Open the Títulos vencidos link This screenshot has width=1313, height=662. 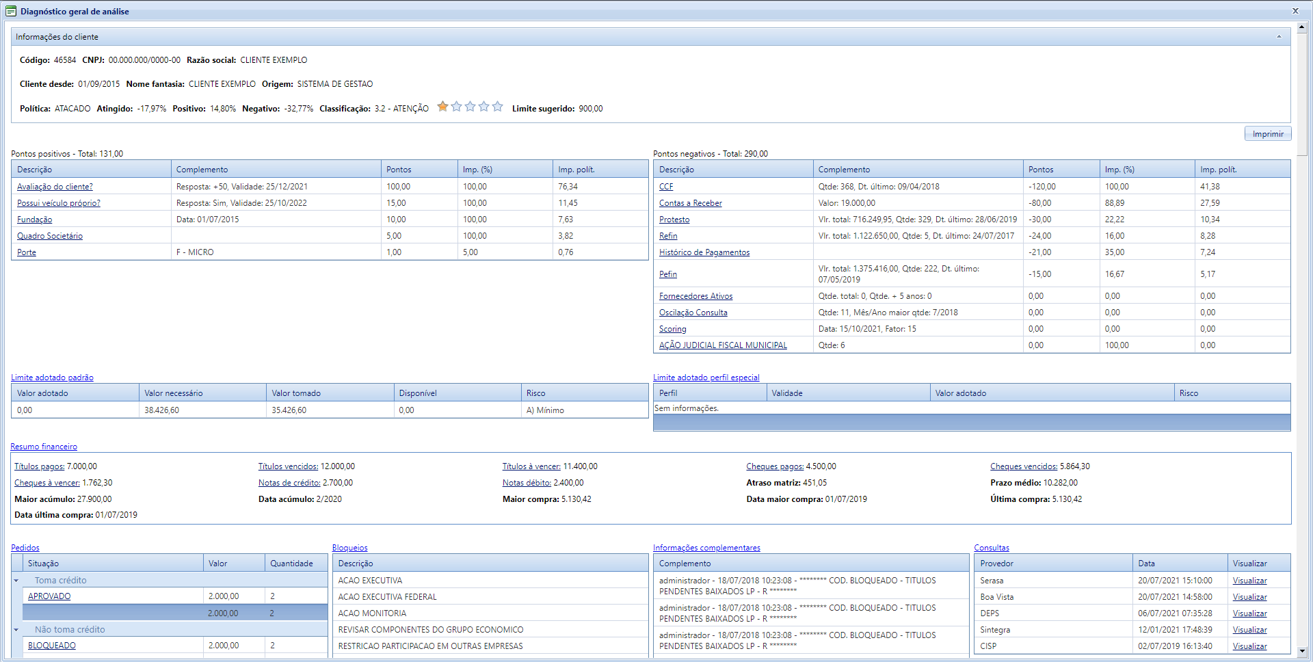(x=288, y=466)
